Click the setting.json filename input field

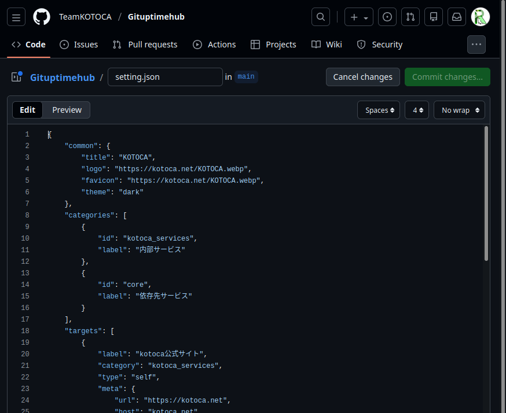(x=165, y=77)
